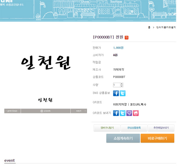
Task: Send QR code via Facebook icon
Action: pyautogui.click(x=116, y=113)
